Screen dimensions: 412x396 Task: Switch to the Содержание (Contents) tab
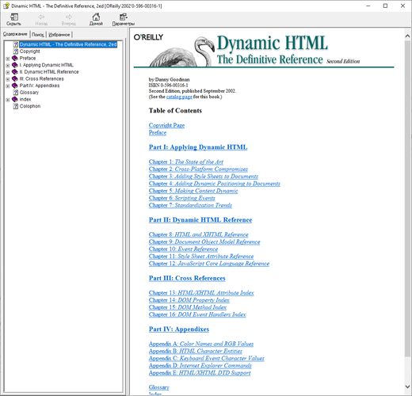click(15, 34)
